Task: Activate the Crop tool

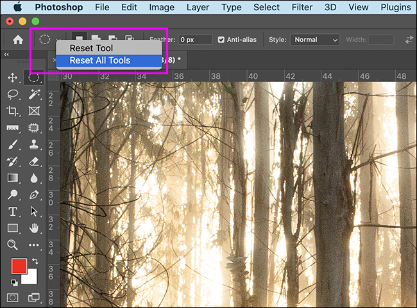Action: pos(12,111)
